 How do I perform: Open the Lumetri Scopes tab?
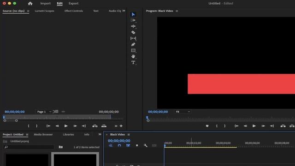point(44,11)
